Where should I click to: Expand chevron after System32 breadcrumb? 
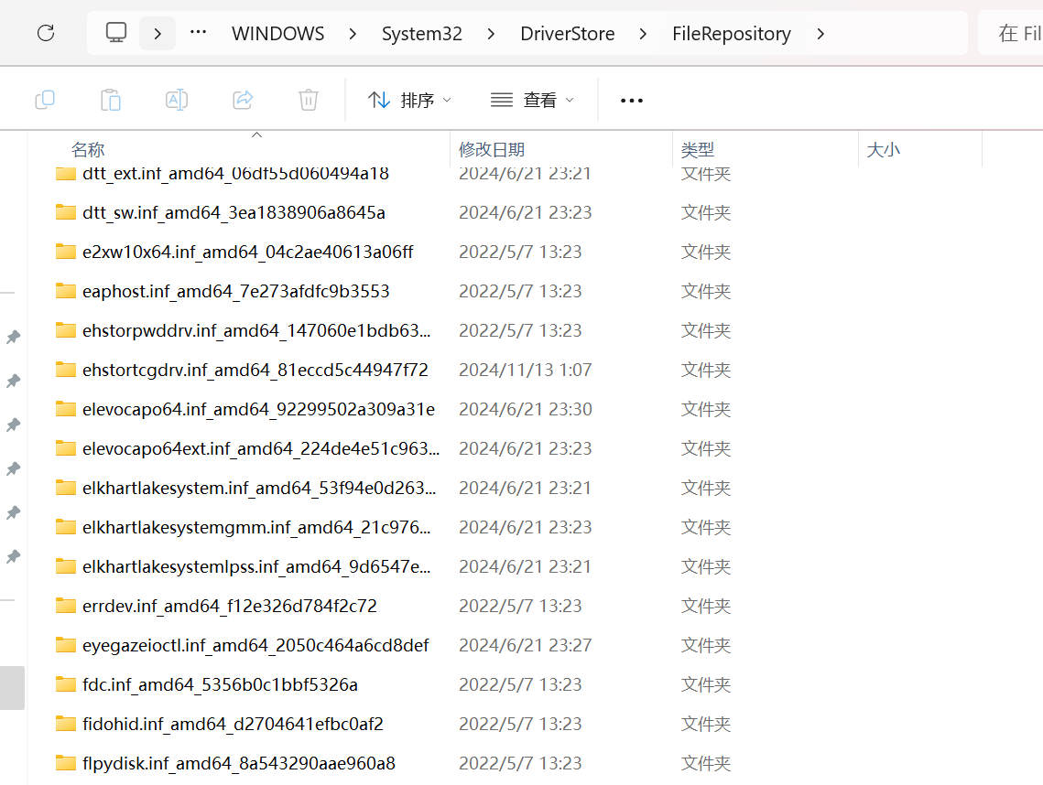tap(491, 34)
